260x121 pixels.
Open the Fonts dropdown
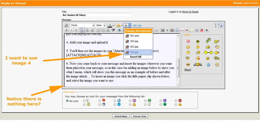point(83,25)
